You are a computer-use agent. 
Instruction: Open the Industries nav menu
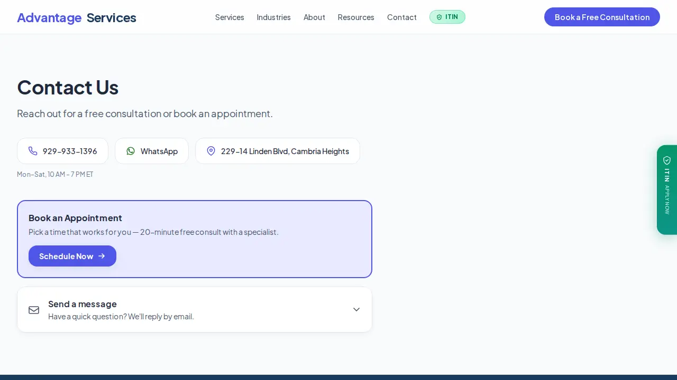click(x=274, y=17)
